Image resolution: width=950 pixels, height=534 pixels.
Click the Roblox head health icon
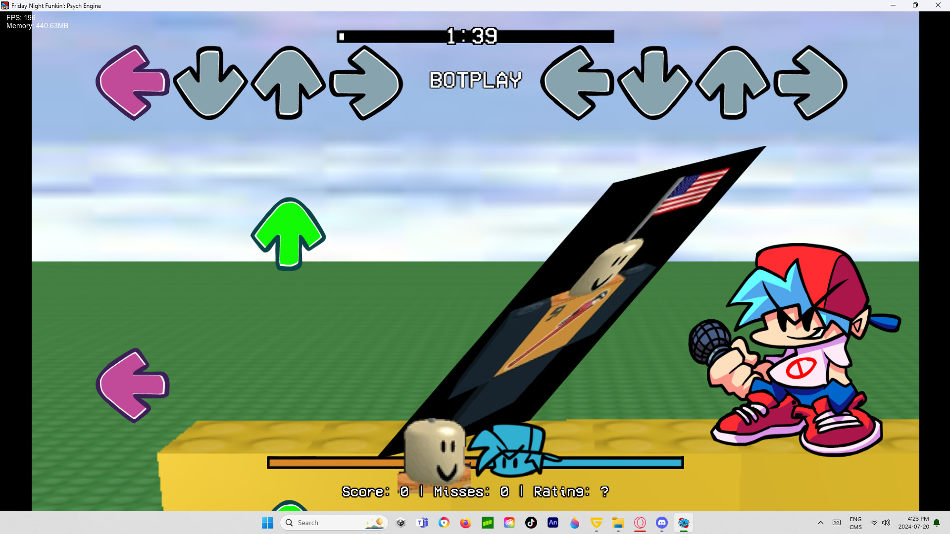(435, 454)
